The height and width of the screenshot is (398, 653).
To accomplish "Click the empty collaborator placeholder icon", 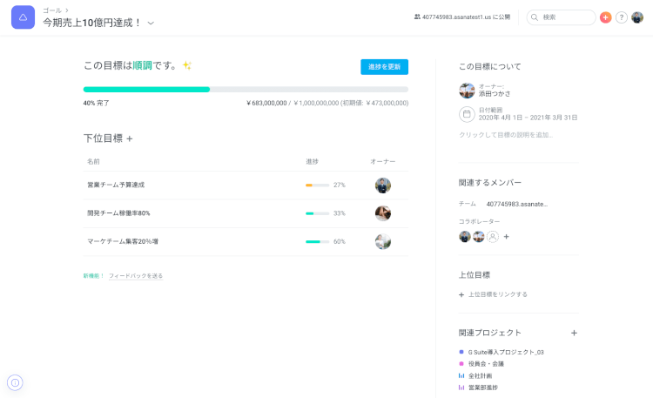I will 493,237.
